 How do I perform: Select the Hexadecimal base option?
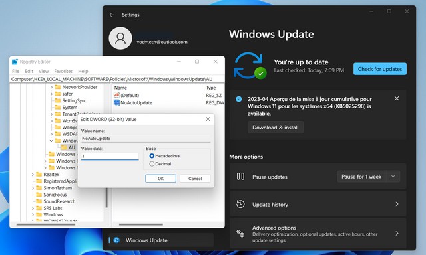click(152, 156)
